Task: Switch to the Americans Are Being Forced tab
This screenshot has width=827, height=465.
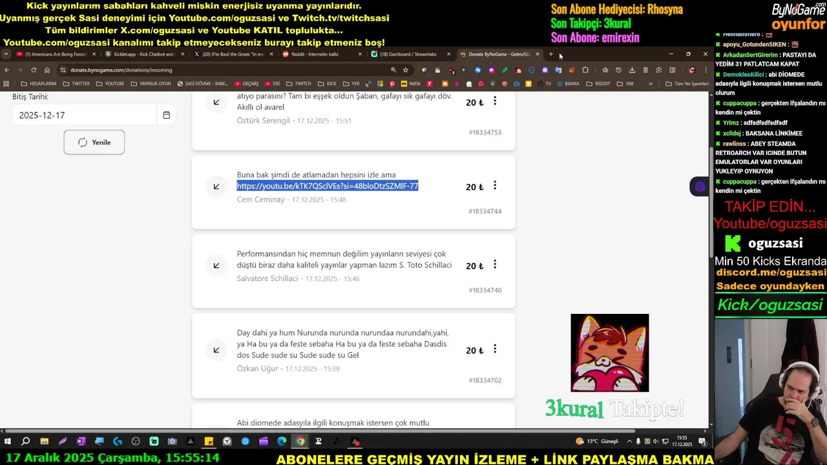Action: point(55,54)
